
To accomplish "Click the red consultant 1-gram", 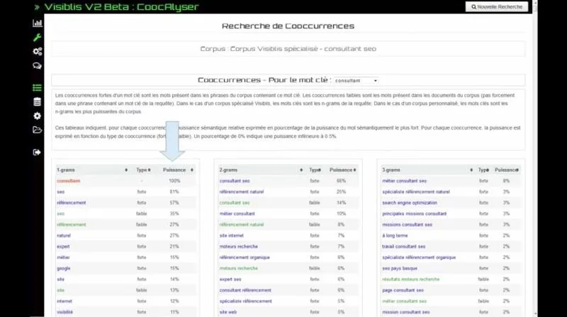I will click(68, 181).
